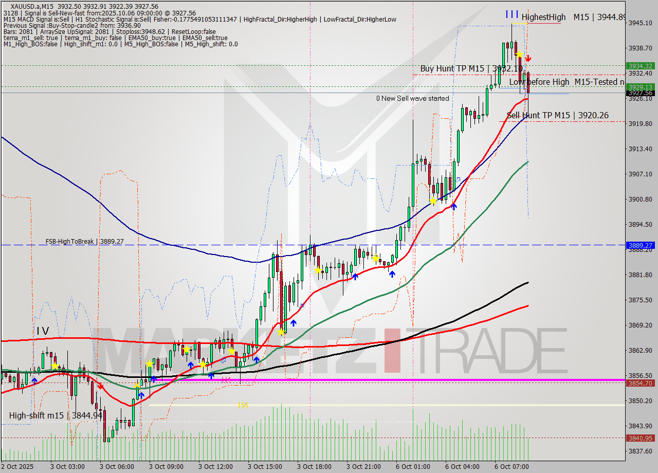Click the 0 New Sell wave started annotation

coord(413,98)
